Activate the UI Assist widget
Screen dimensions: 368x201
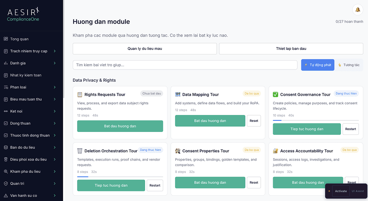point(340,191)
